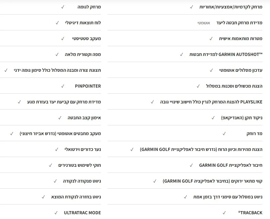Click the TRACBACK row checkmark
The image size is (270, 219).
[x=224, y=213]
